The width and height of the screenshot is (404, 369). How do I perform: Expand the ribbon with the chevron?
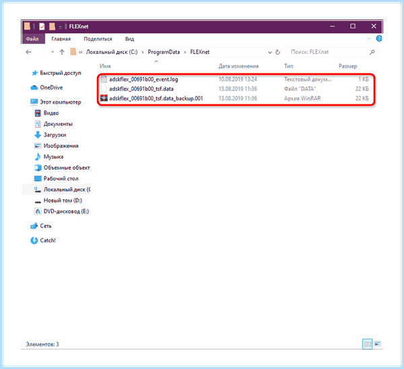(x=369, y=38)
